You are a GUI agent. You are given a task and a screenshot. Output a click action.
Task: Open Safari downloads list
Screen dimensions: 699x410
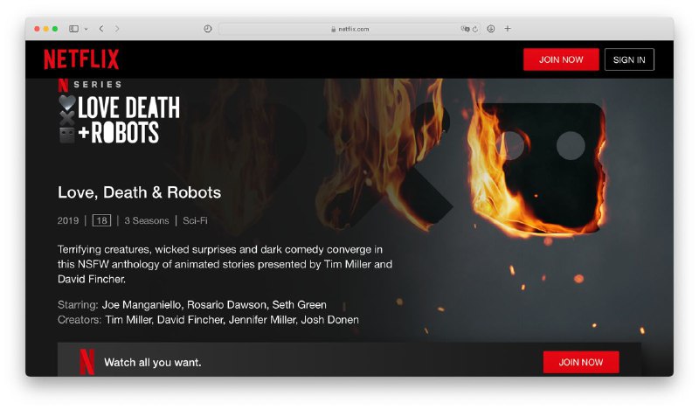pyautogui.click(x=491, y=29)
